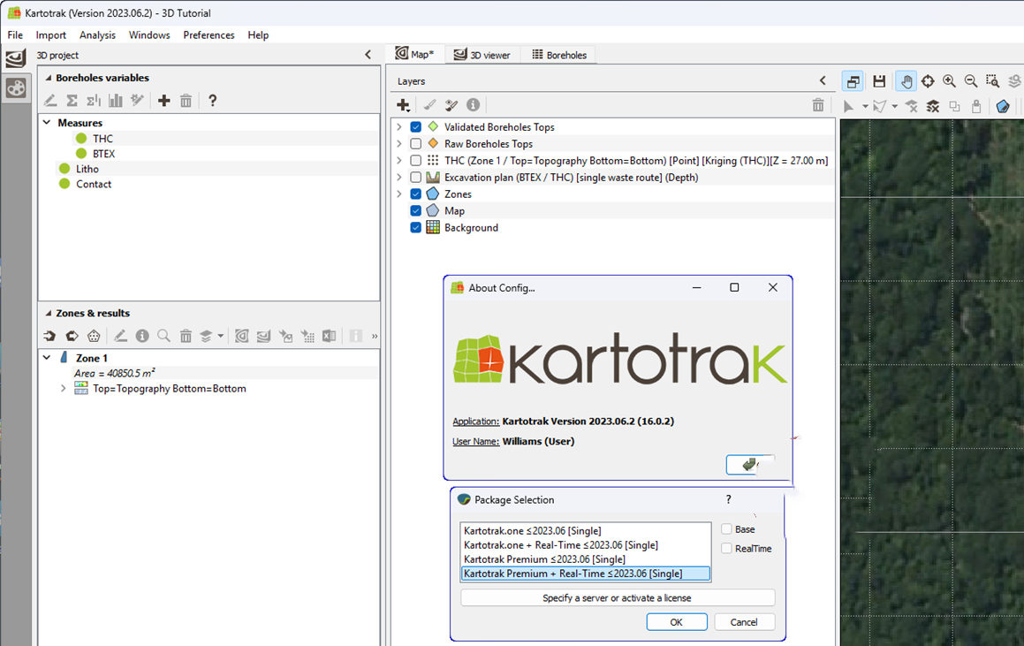Collapse the Zones & results section
The width and height of the screenshot is (1024, 646).
pos(48,313)
